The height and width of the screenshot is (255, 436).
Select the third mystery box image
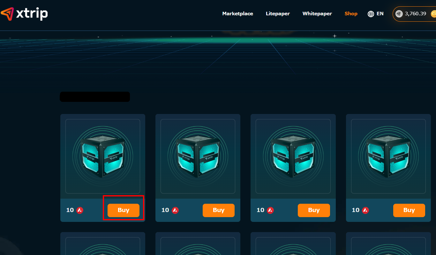(293, 156)
